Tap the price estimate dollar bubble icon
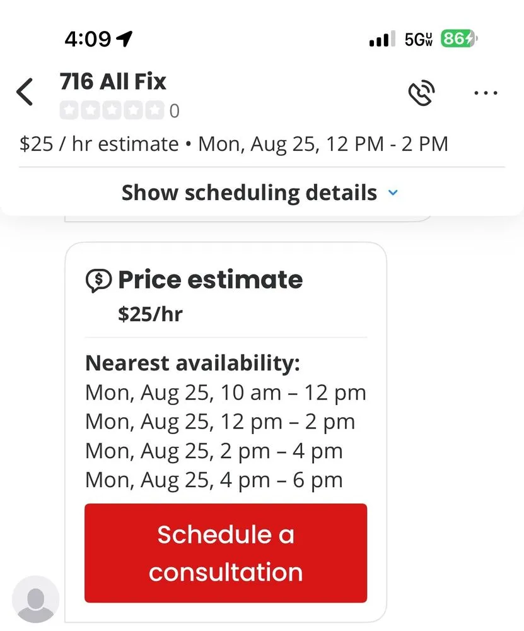The height and width of the screenshot is (631, 524). (98, 281)
